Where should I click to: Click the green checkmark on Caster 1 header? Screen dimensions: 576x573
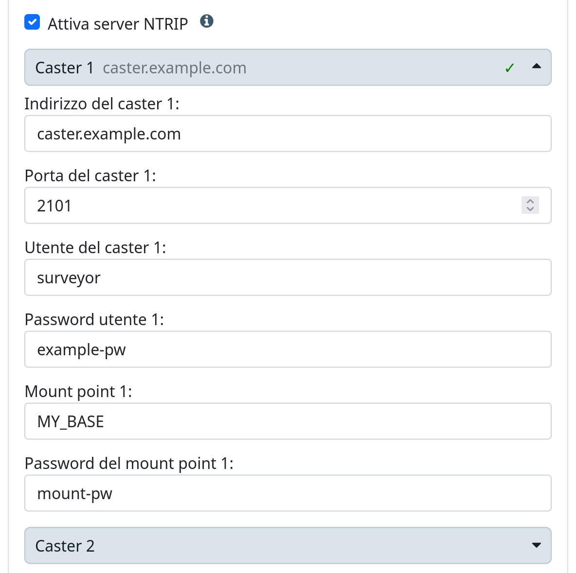pyautogui.click(x=509, y=68)
